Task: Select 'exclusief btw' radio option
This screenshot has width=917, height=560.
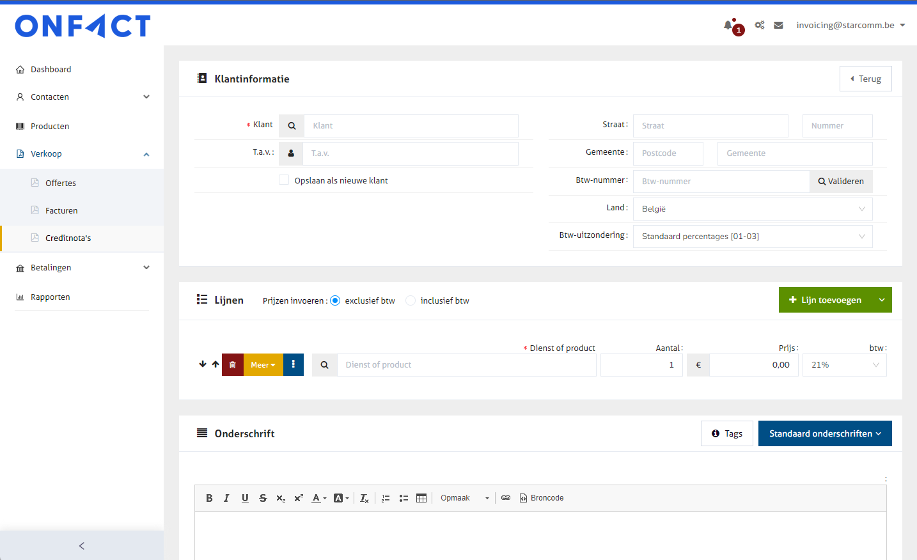Action: 335,300
